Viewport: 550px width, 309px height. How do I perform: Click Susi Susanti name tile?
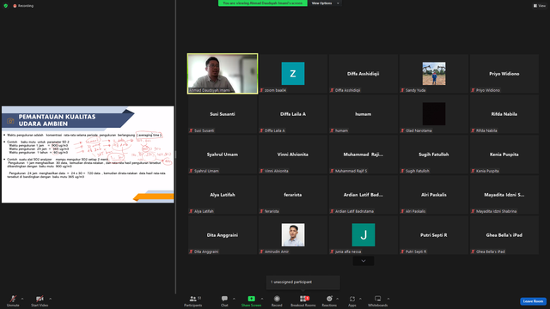[x=223, y=114]
